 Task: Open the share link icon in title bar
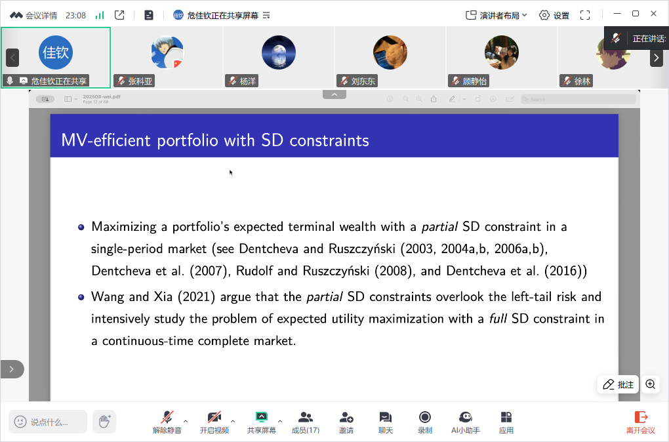[119, 15]
